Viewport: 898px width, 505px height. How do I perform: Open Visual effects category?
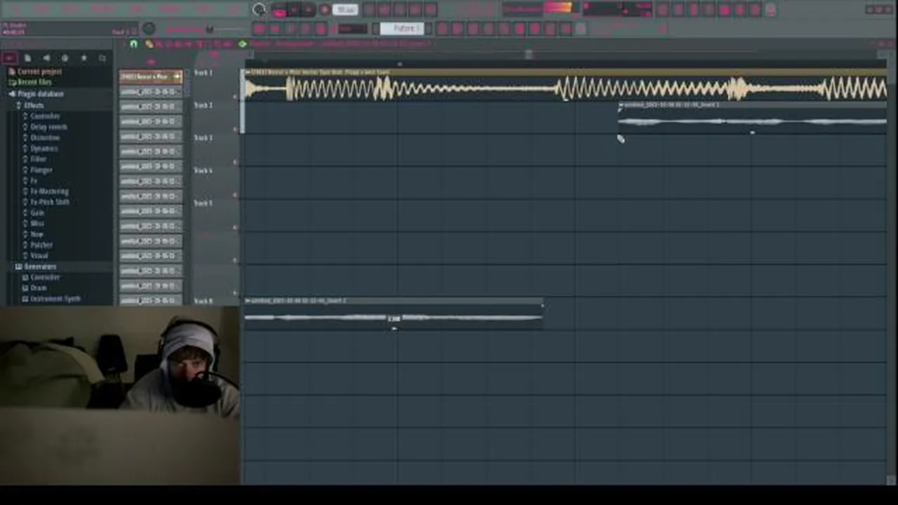click(39, 256)
